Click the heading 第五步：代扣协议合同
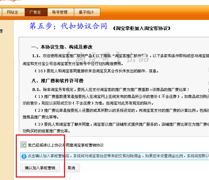This screenshot has width=209, height=180. pyautogui.click(x=69, y=26)
